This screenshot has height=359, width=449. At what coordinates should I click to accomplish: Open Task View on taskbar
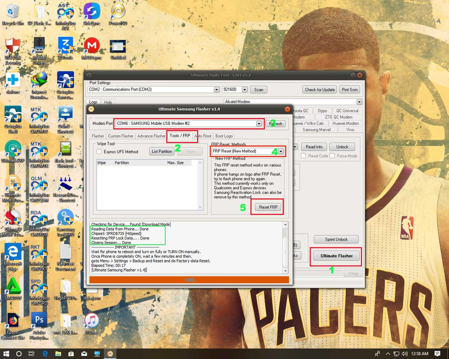click(x=31, y=354)
